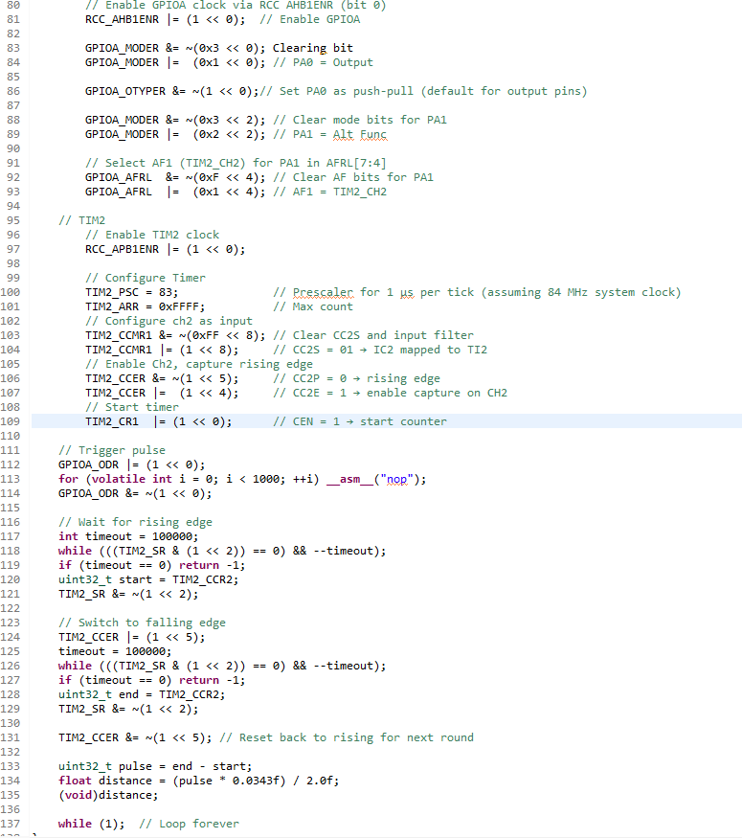Click 'TIM2_SR &= ~(1 << 2);' on line 129

click(x=128, y=709)
